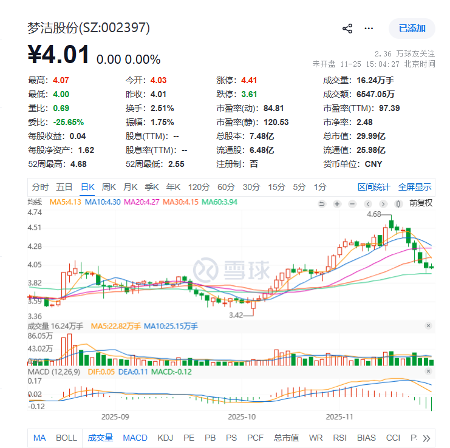Open the 前复权 adjustment dropdown
The width and height of the screenshot is (450, 448).
coord(421,203)
